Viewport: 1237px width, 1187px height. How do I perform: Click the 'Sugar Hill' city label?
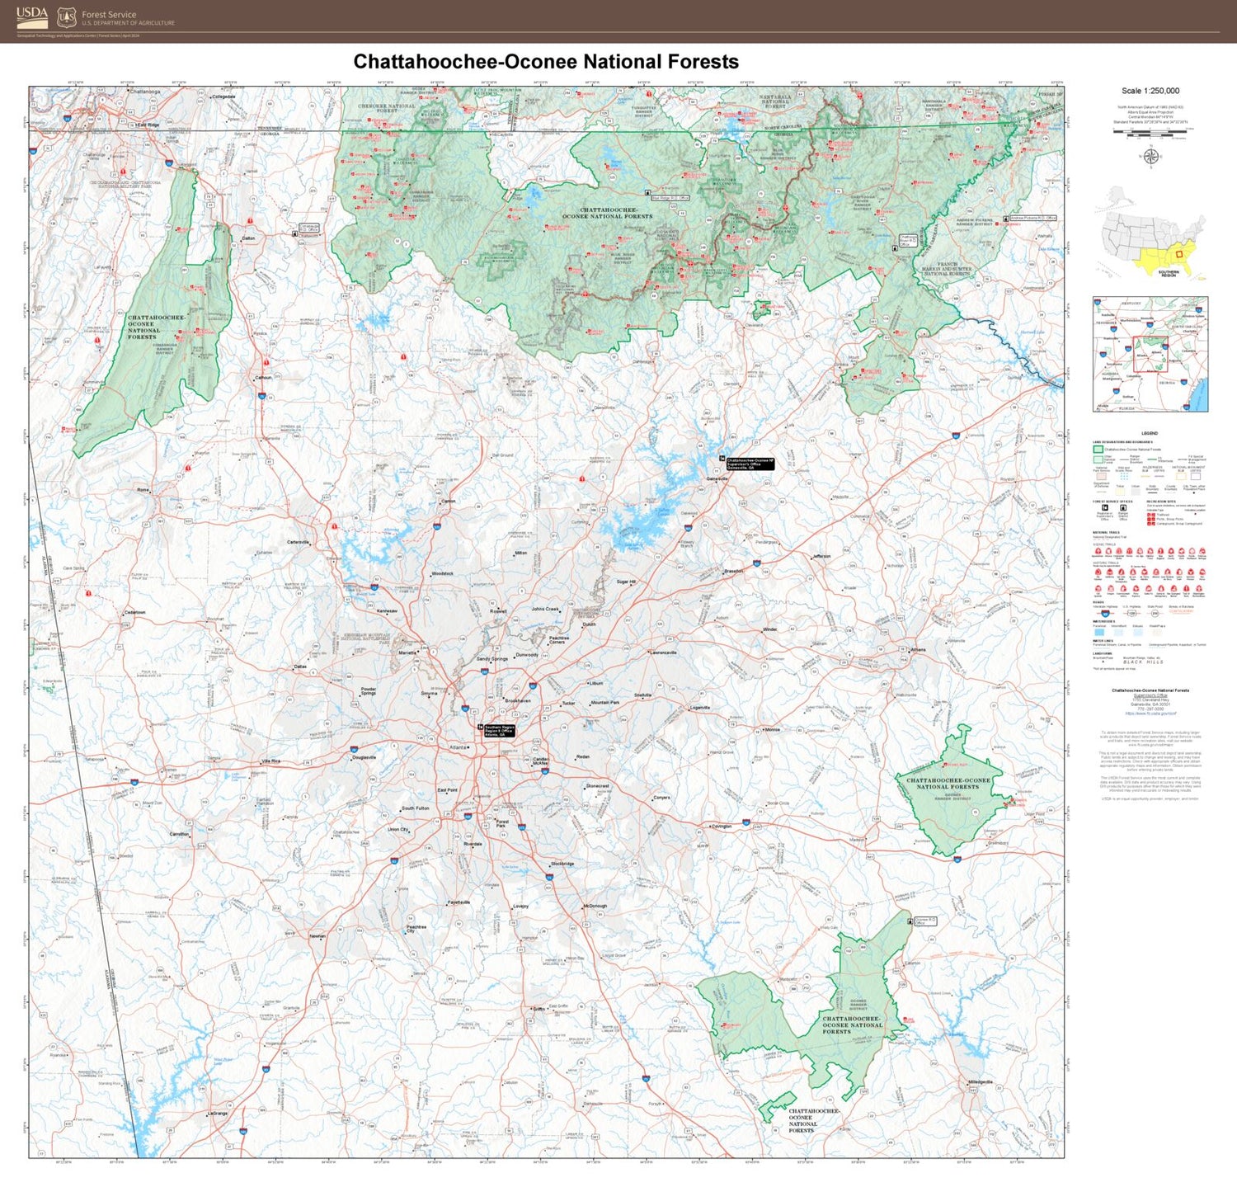tap(626, 582)
